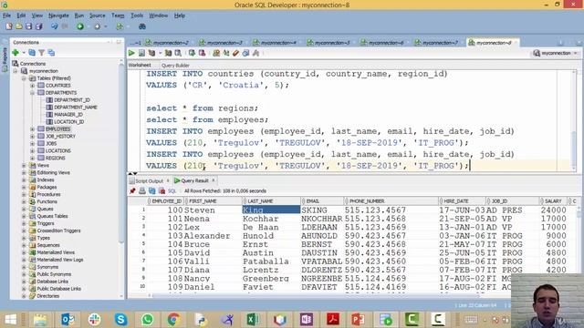The image size is (584, 328).
Task: Click the SALARY column header
Action: pyautogui.click(x=553, y=201)
